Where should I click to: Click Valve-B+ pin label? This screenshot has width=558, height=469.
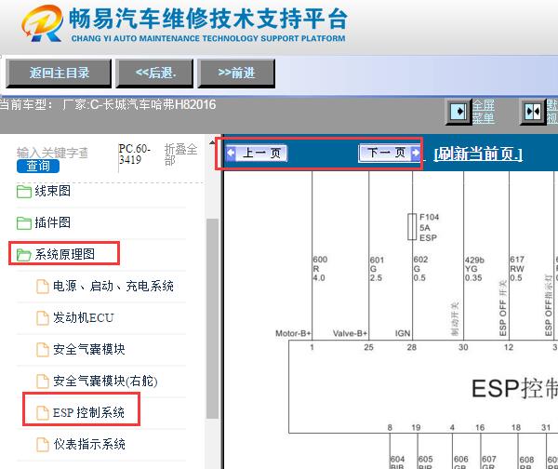[x=350, y=333]
